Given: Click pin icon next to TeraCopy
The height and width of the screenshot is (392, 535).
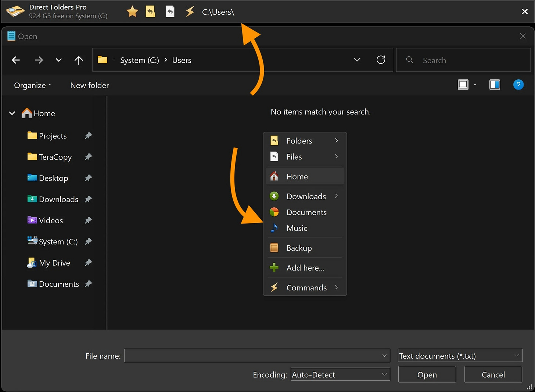Looking at the screenshot, I should tap(88, 157).
